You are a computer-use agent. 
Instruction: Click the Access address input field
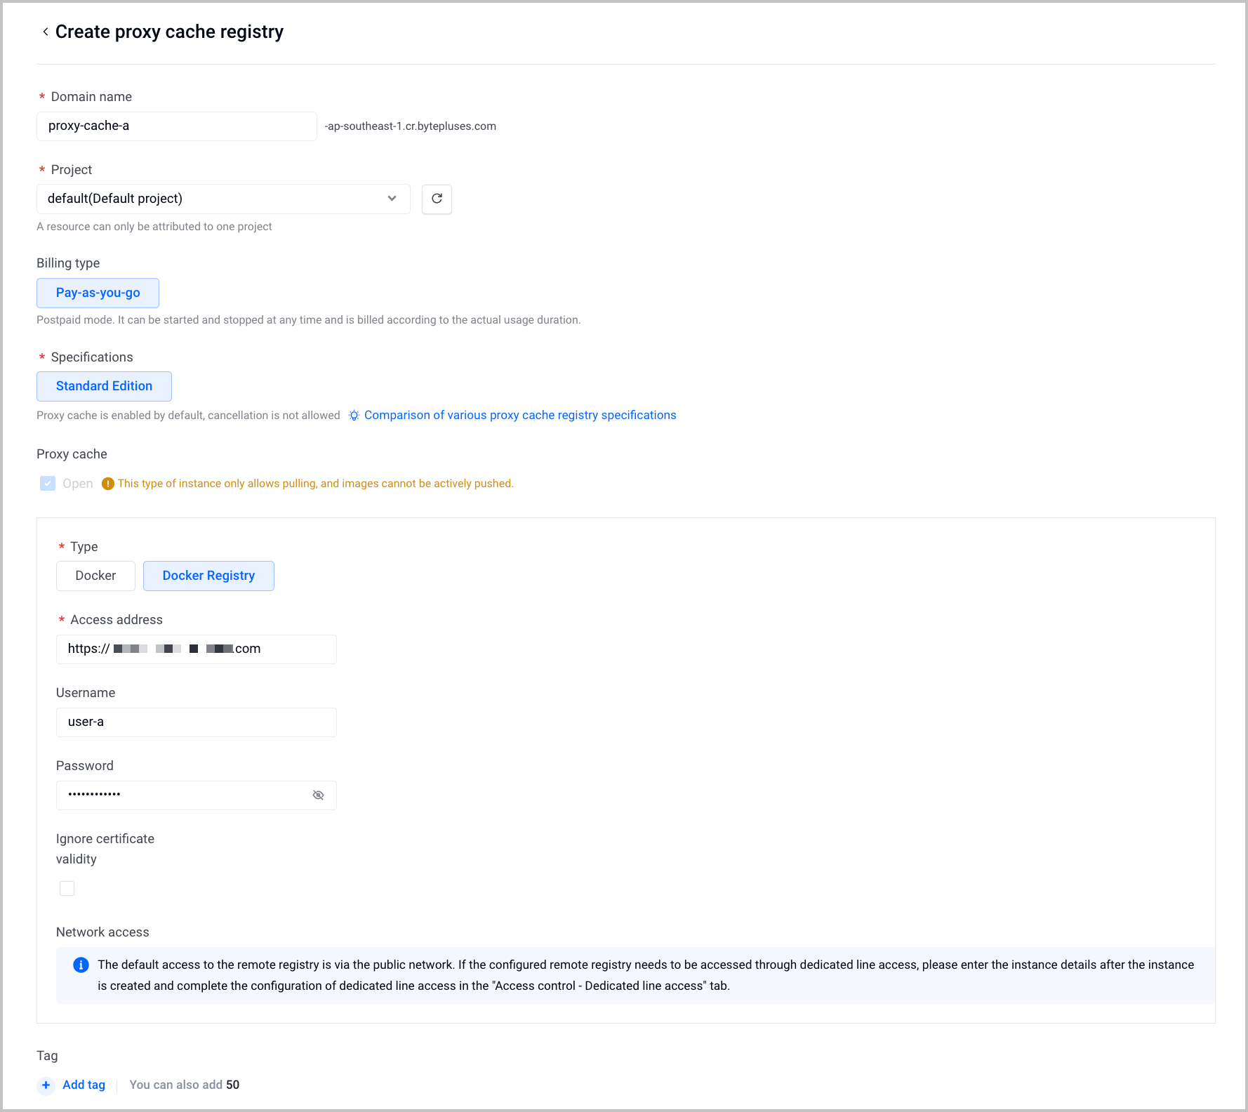pos(197,649)
